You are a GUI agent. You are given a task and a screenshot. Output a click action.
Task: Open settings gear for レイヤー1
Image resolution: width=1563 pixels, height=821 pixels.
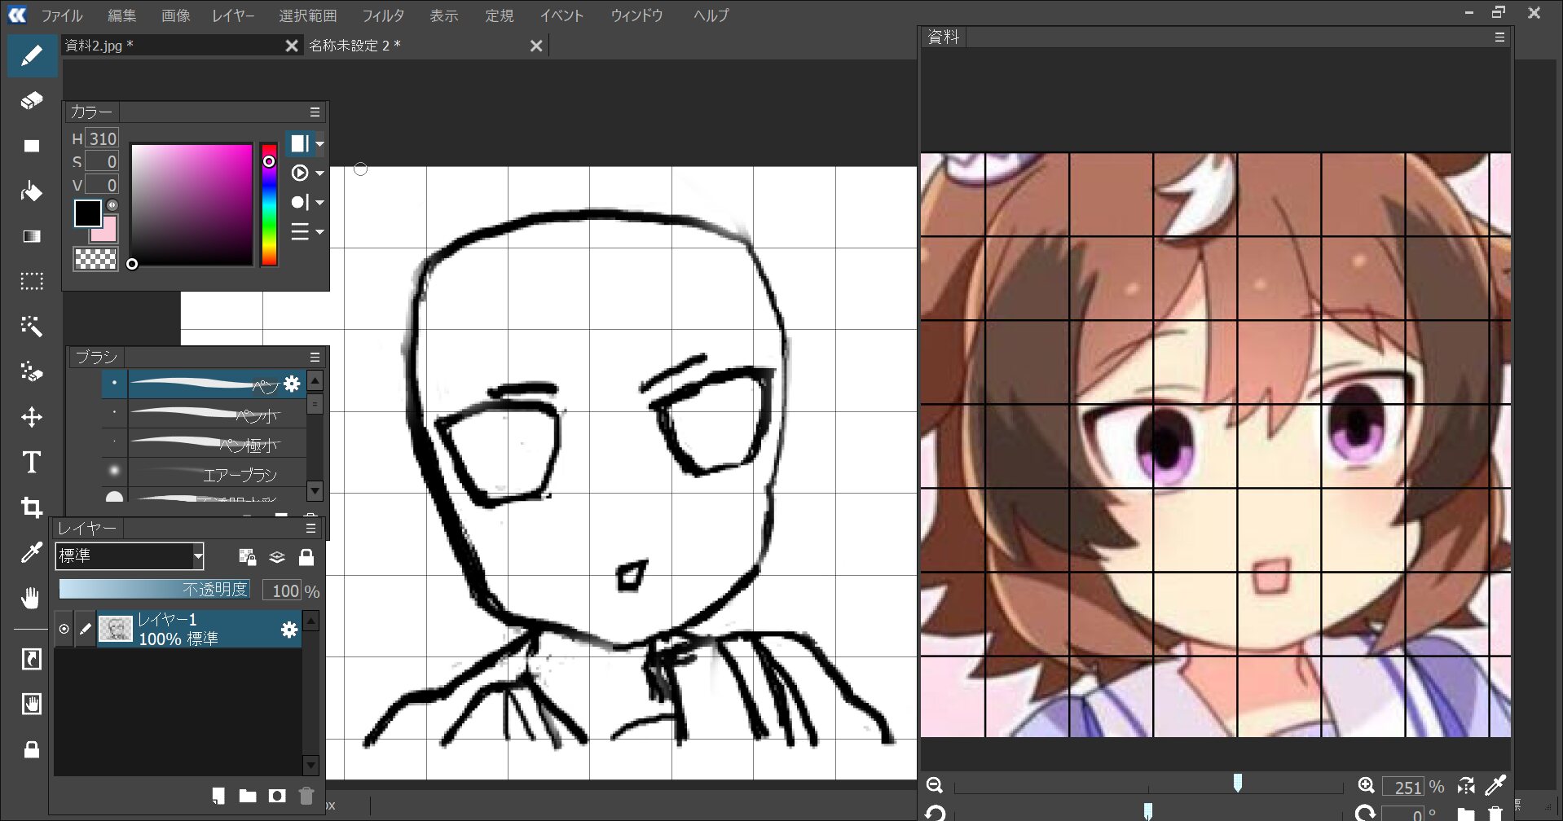pyautogui.click(x=288, y=630)
